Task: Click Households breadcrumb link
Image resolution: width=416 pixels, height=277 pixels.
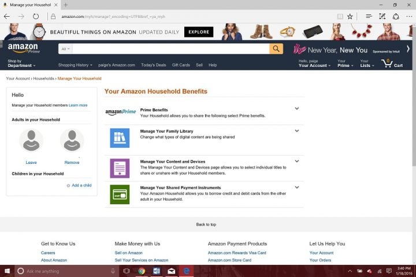Action: [43, 78]
